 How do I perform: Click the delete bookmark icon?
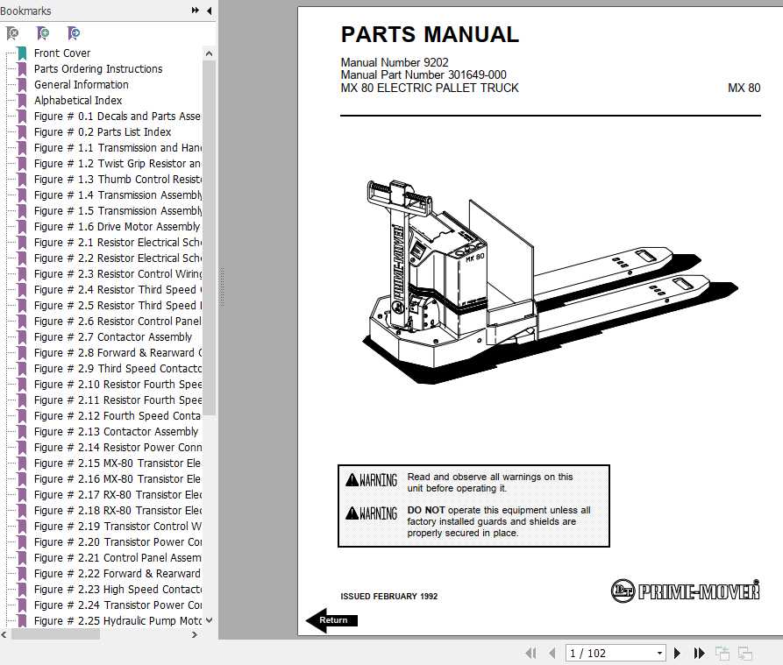[x=11, y=32]
